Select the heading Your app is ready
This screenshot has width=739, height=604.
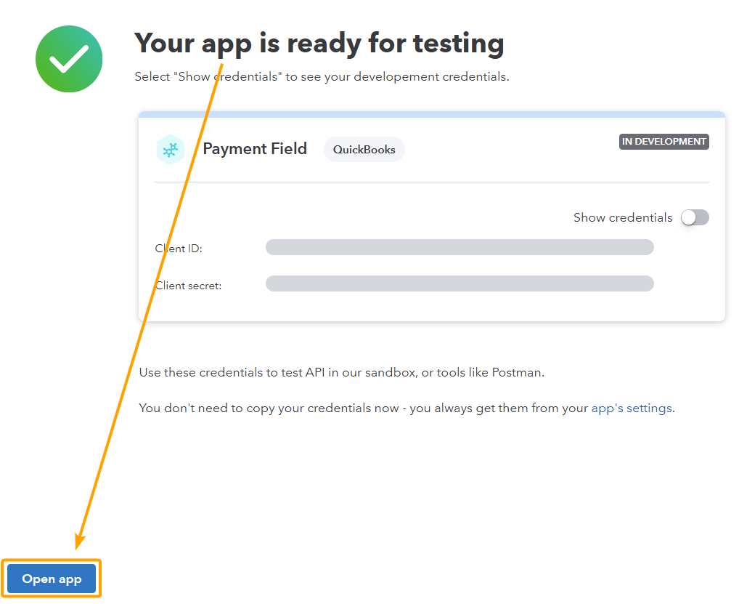pyautogui.click(x=319, y=44)
